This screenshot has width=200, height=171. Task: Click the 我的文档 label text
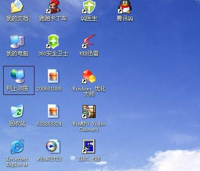click(x=17, y=18)
